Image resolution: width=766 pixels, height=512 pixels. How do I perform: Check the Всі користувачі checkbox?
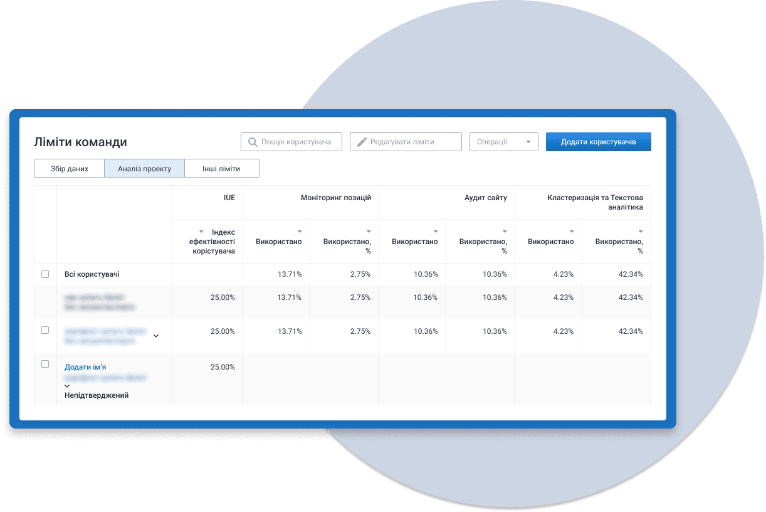pos(45,274)
